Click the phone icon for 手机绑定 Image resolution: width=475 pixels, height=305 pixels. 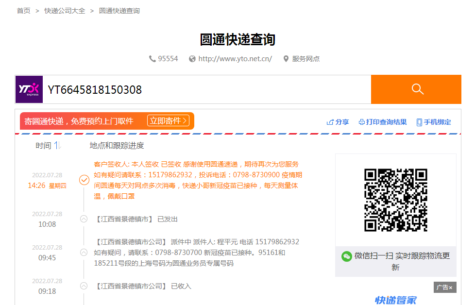point(419,122)
